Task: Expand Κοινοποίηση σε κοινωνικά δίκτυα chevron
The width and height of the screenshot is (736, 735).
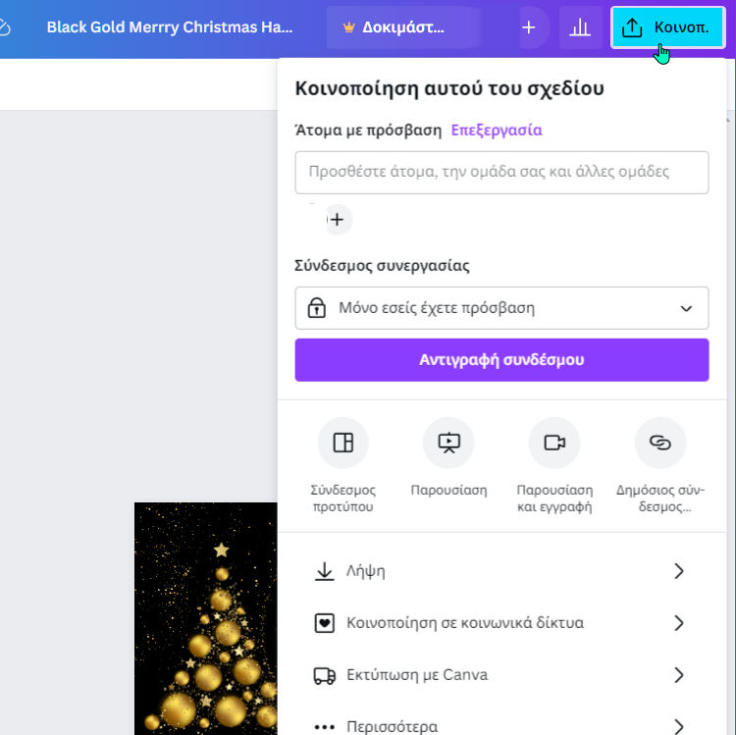Action: (x=679, y=623)
